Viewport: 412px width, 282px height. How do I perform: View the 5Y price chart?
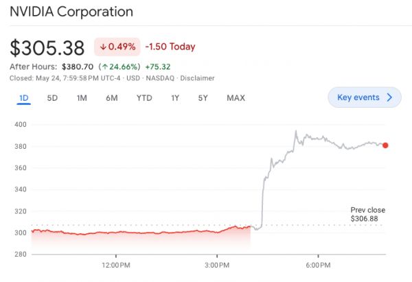point(203,97)
